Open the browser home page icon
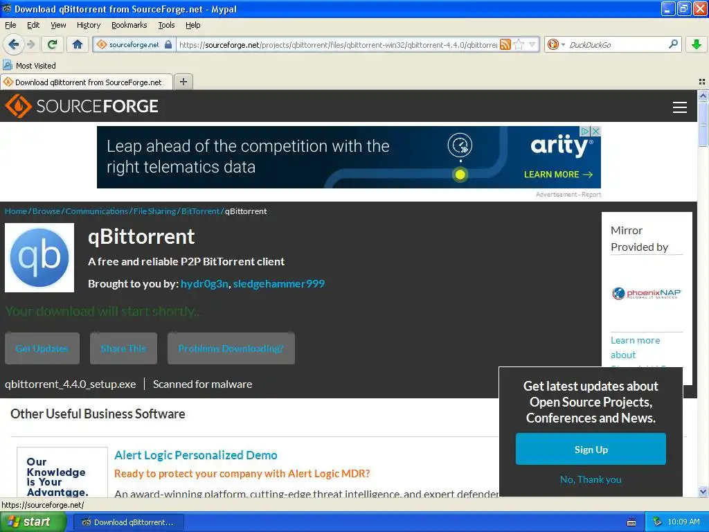709x532 pixels. (78, 44)
